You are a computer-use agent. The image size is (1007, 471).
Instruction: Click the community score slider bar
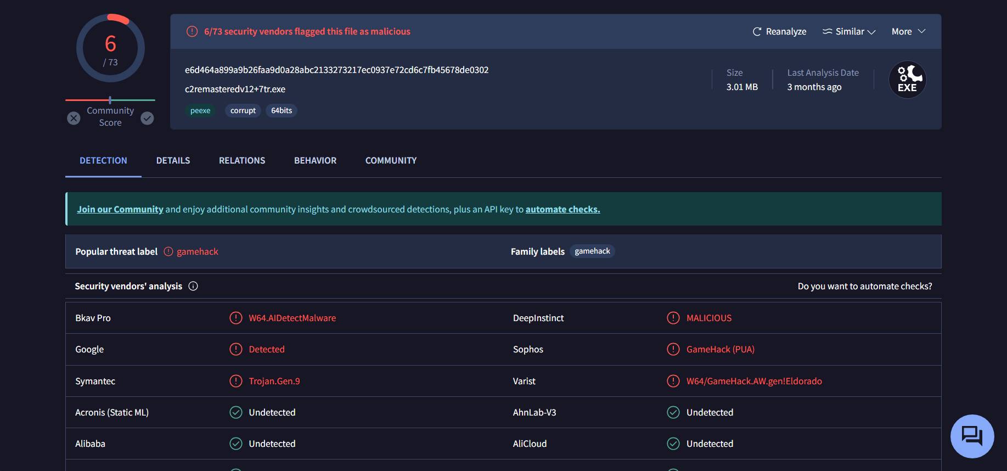tap(110, 100)
